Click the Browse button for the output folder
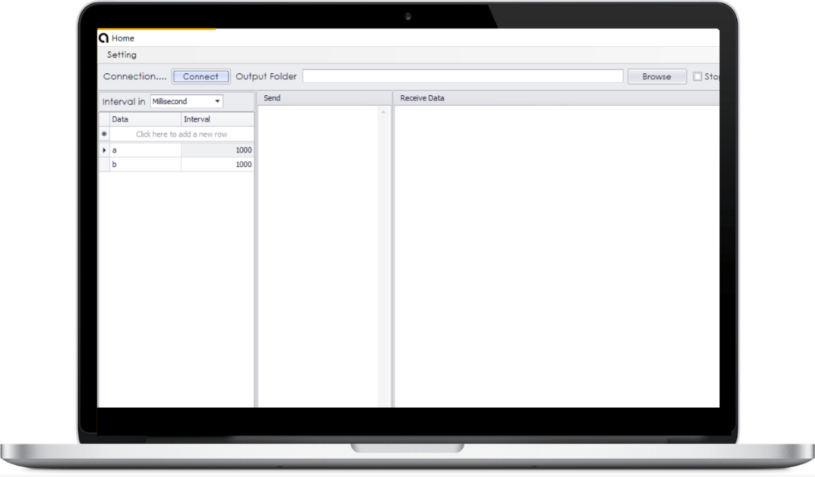The image size is (815, 477). pyautogui.click(x=657, y=76)
